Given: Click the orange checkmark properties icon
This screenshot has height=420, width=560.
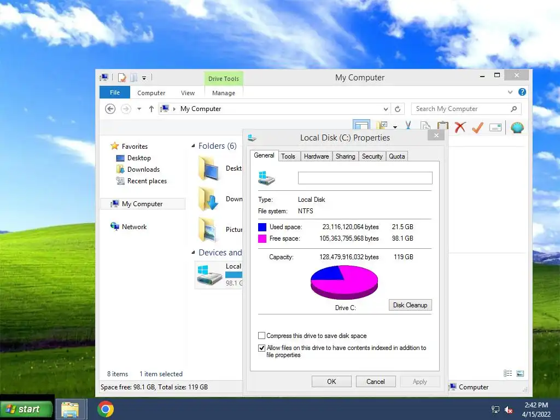Looking at the screenshot, I should [x=477, y=127].
